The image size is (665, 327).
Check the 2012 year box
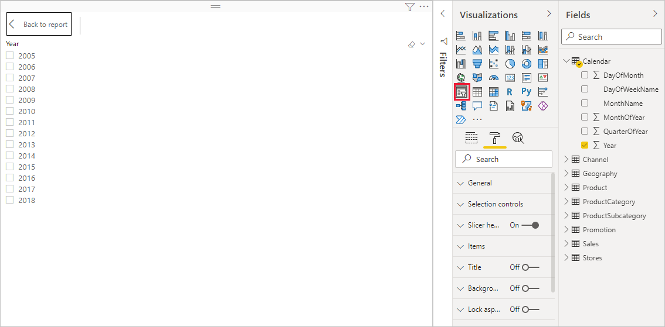pos(10,133)
